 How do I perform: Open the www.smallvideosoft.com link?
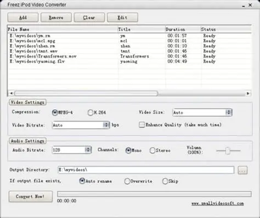tap(218, 203)
